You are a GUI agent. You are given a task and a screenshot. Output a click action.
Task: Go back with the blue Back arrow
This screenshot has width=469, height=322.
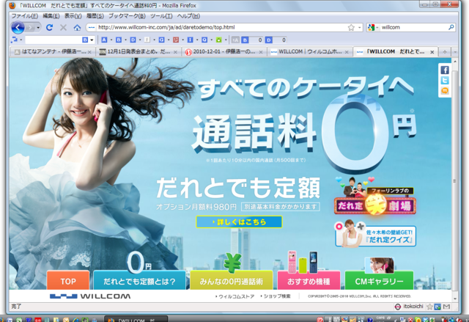click(18, 28)
